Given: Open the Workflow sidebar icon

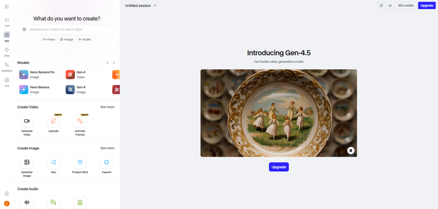Looking at the screenshot, I should [x=7, y=67].
